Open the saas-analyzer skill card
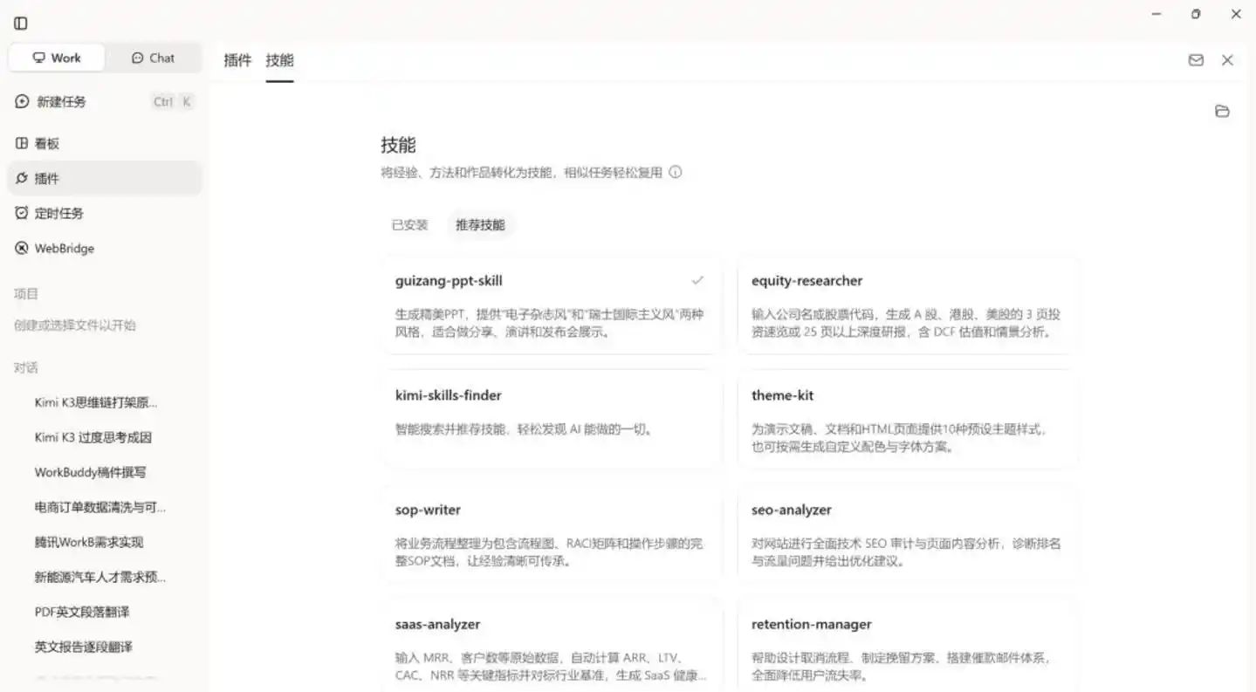This screenshot has height=692, width=1256. coord(552,646)
